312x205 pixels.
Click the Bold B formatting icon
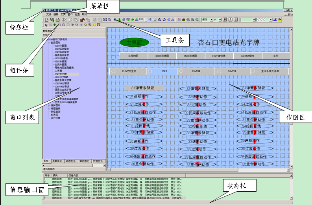click(225, 19)
